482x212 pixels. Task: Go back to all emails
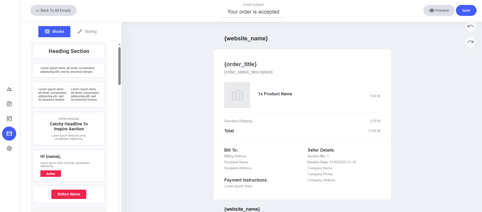pyautogui.click(x=53, y=10)
